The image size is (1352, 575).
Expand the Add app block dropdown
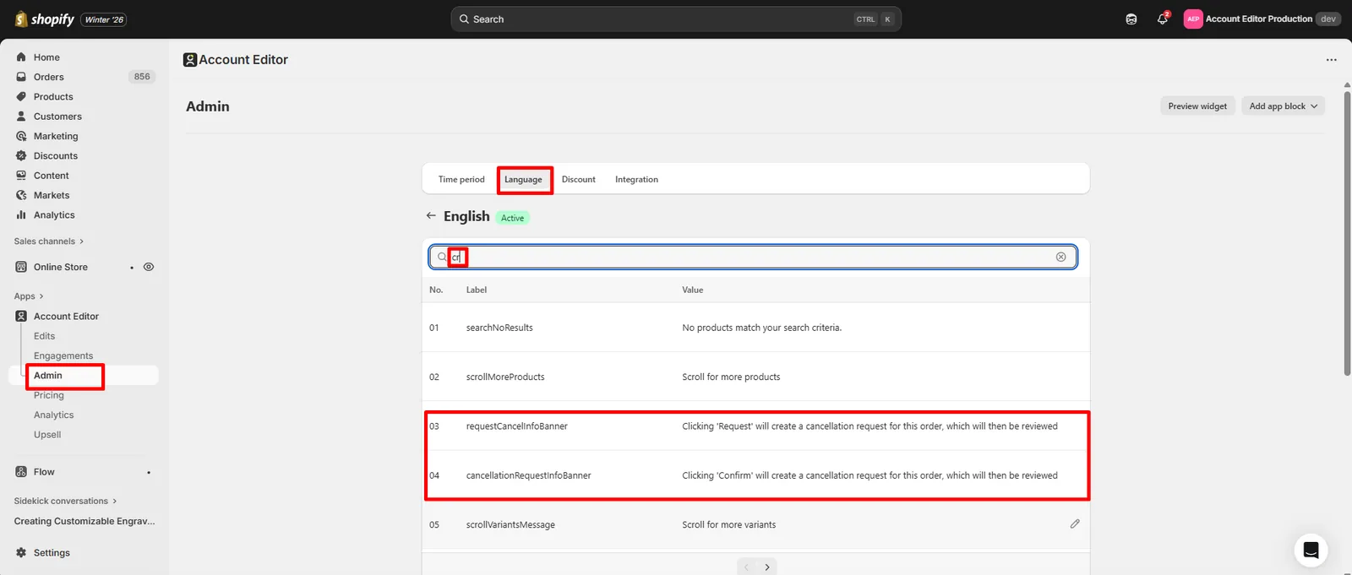click(1283, 106)
